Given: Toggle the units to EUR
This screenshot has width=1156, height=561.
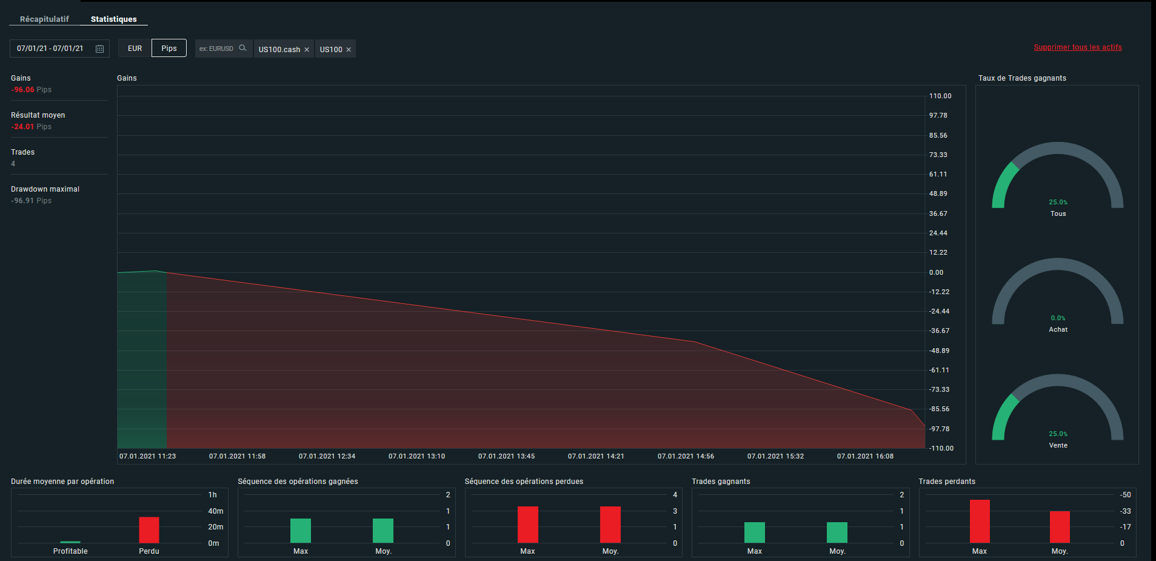Looking at the screenshot, I should point(135,49).
